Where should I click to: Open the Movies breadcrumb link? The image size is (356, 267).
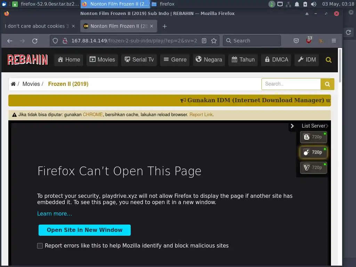pos(31,84)
